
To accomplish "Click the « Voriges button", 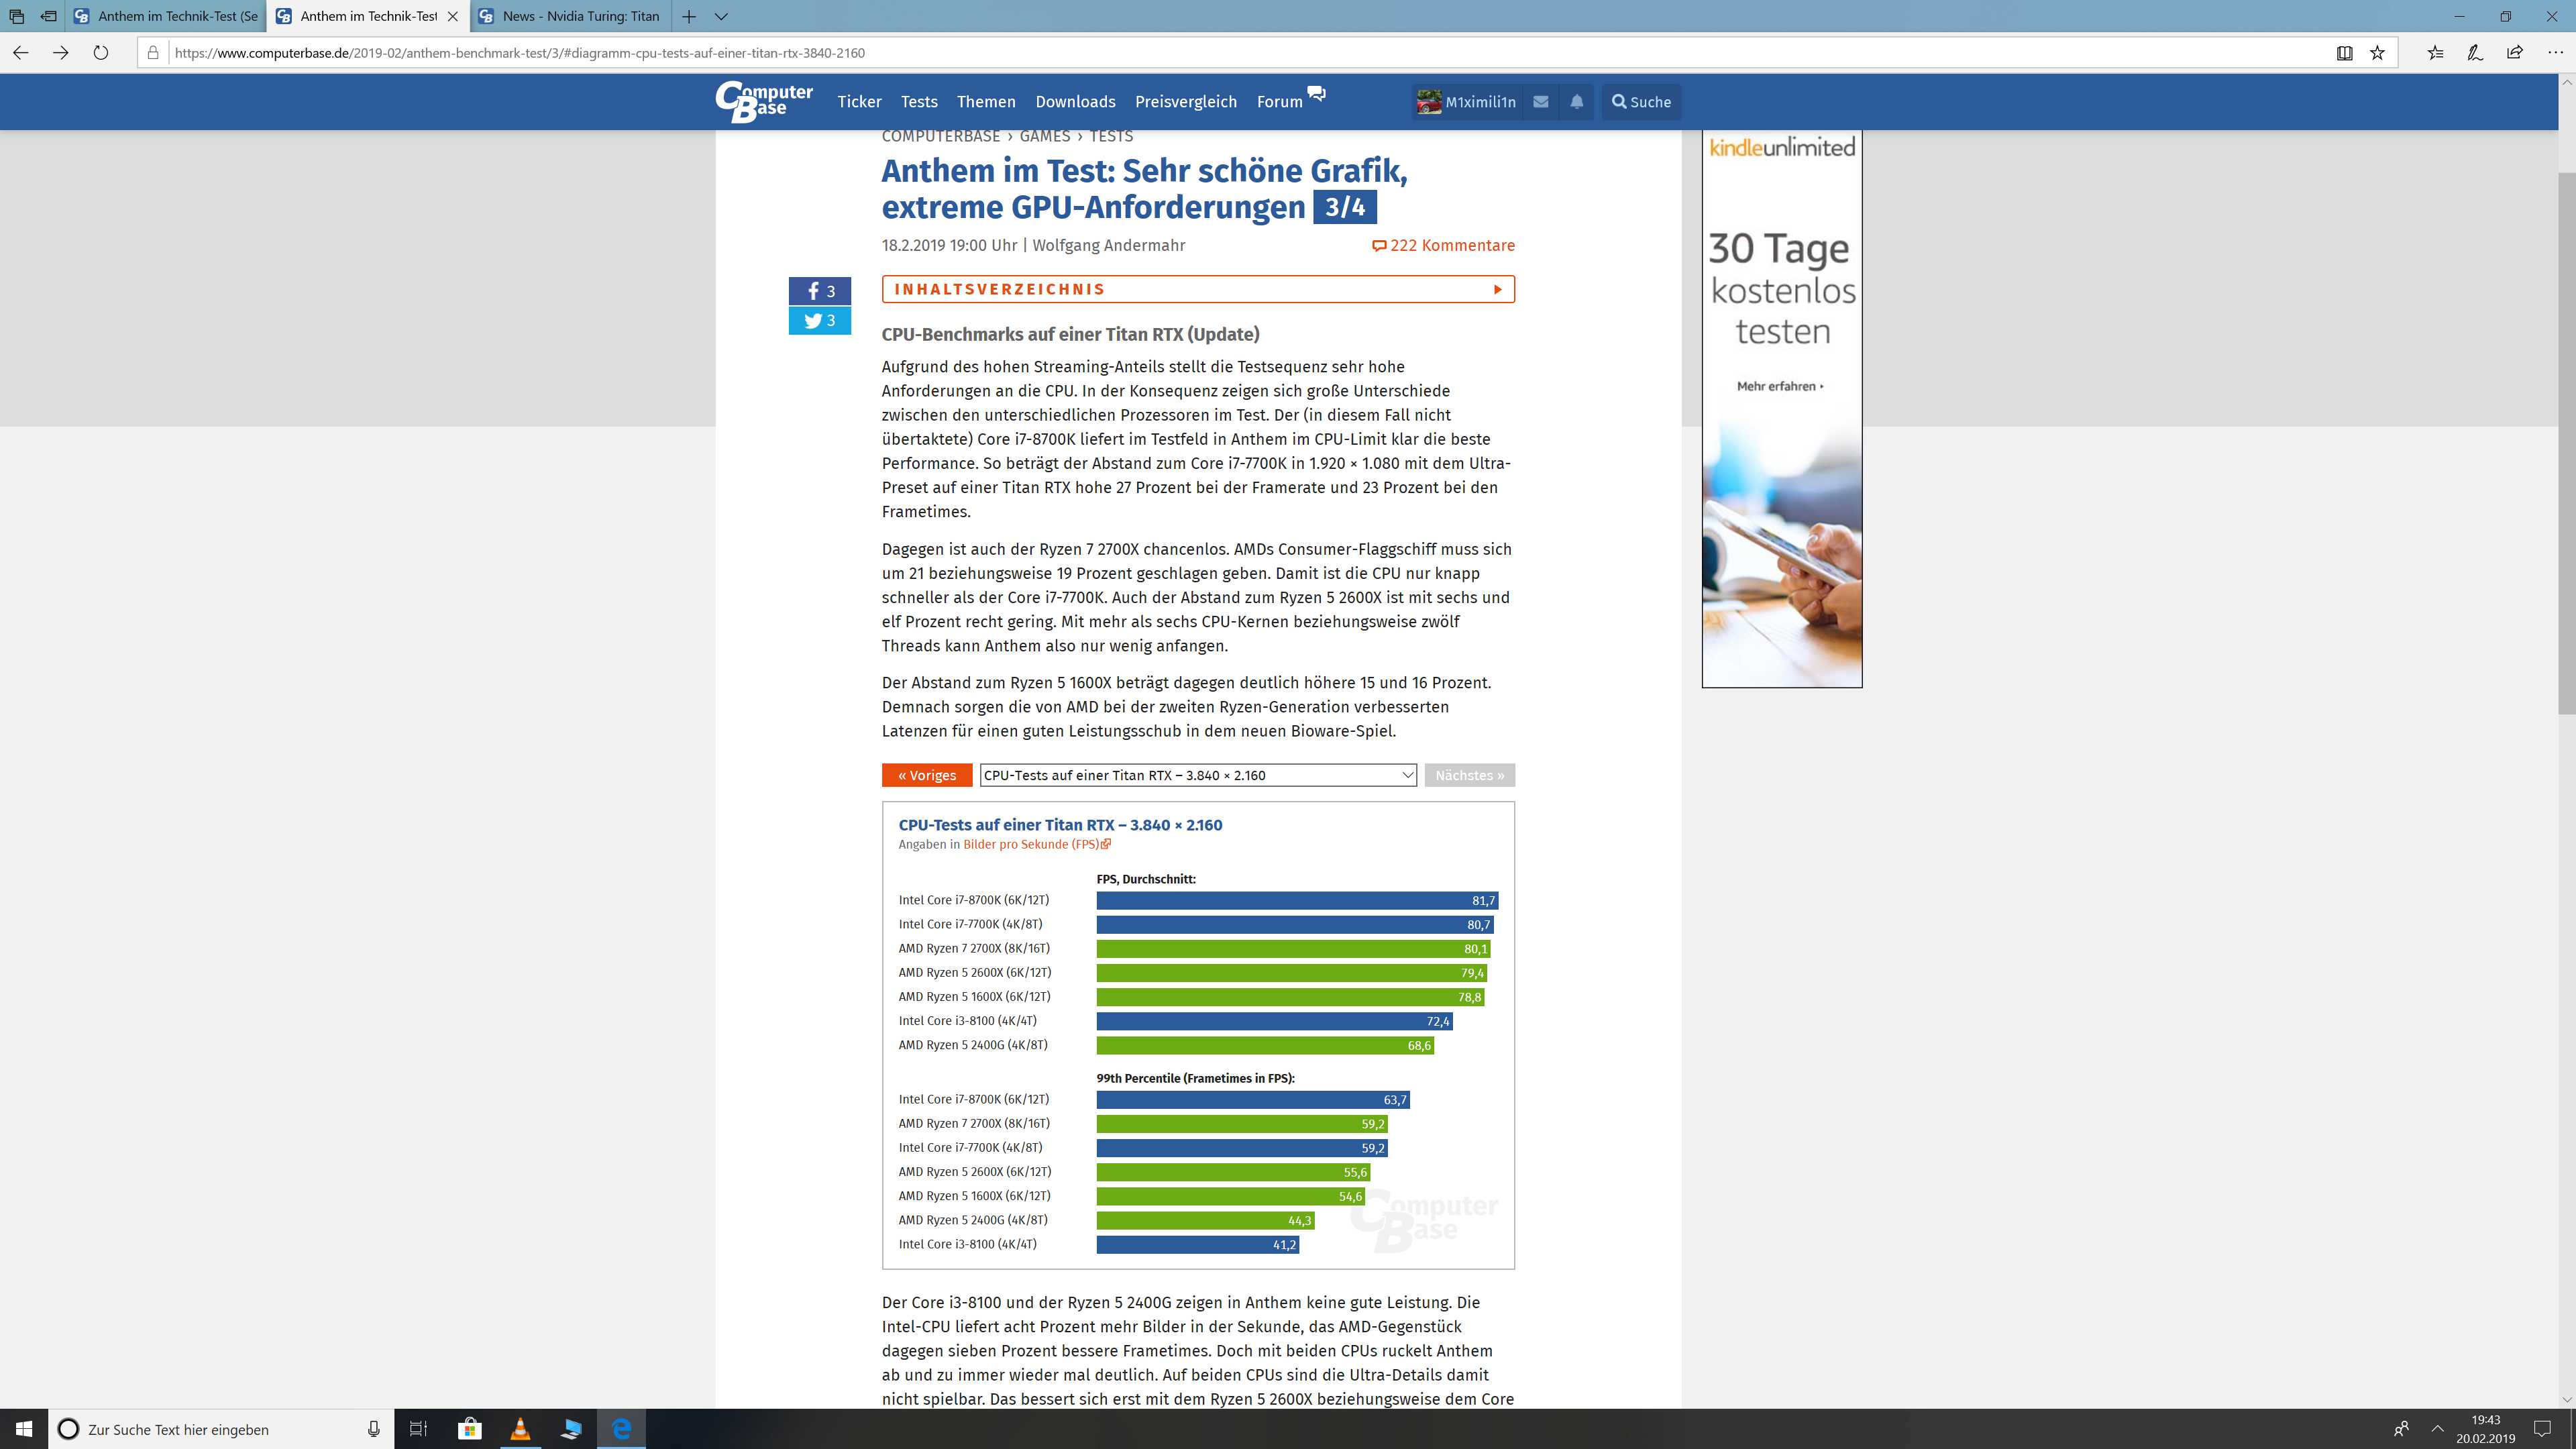I will [x=926, y=775].
